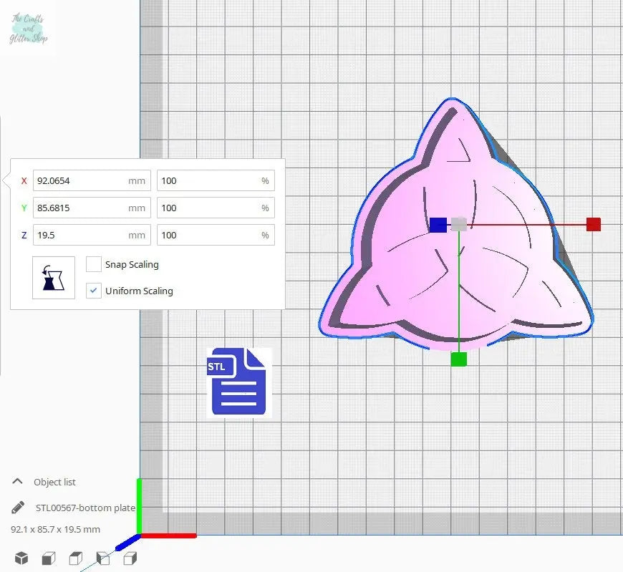Click the pencil icon to rename object
Image resolution: width=623 pixels, height=572 pixels.
[x=18, y=508]
